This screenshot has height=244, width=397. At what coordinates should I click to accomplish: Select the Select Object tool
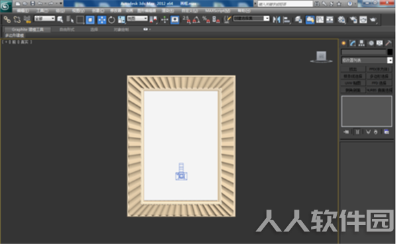(x=60, y=19)
